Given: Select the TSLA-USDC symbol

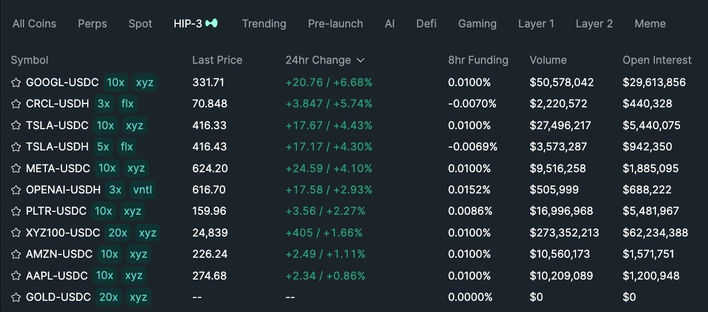Looking at the screenshot, I should pyautogui.click(x=57, y=126).
